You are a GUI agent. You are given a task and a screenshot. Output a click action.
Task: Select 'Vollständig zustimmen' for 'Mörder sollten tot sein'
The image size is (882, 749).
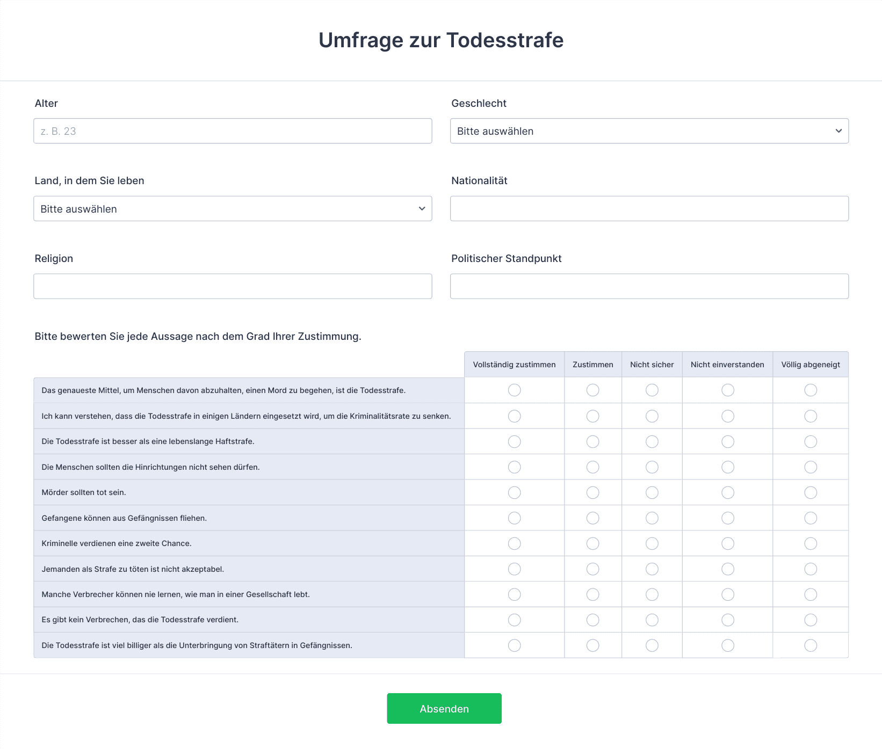(514, 492)
